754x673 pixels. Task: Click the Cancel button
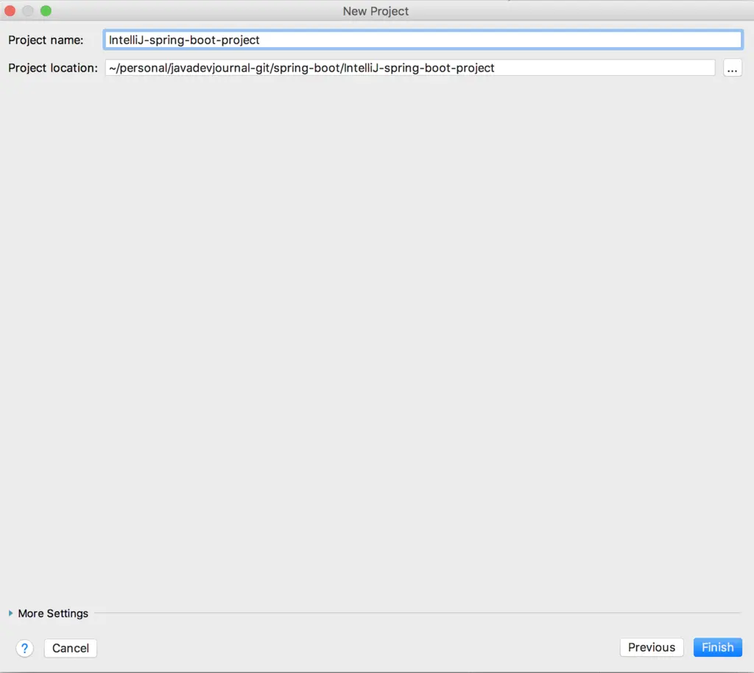click(71, 648)
